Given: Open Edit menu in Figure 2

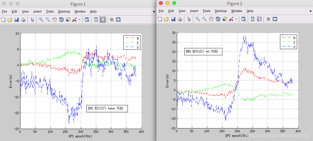Looking at the screenshot, I should (x=171, y=11).
